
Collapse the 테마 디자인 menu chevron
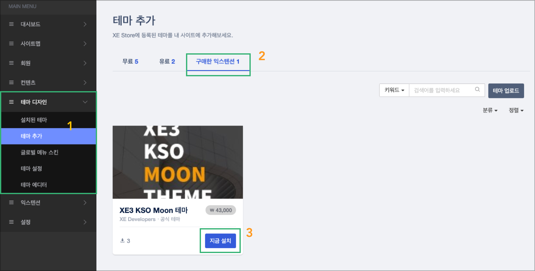click(x=85, y=102)
